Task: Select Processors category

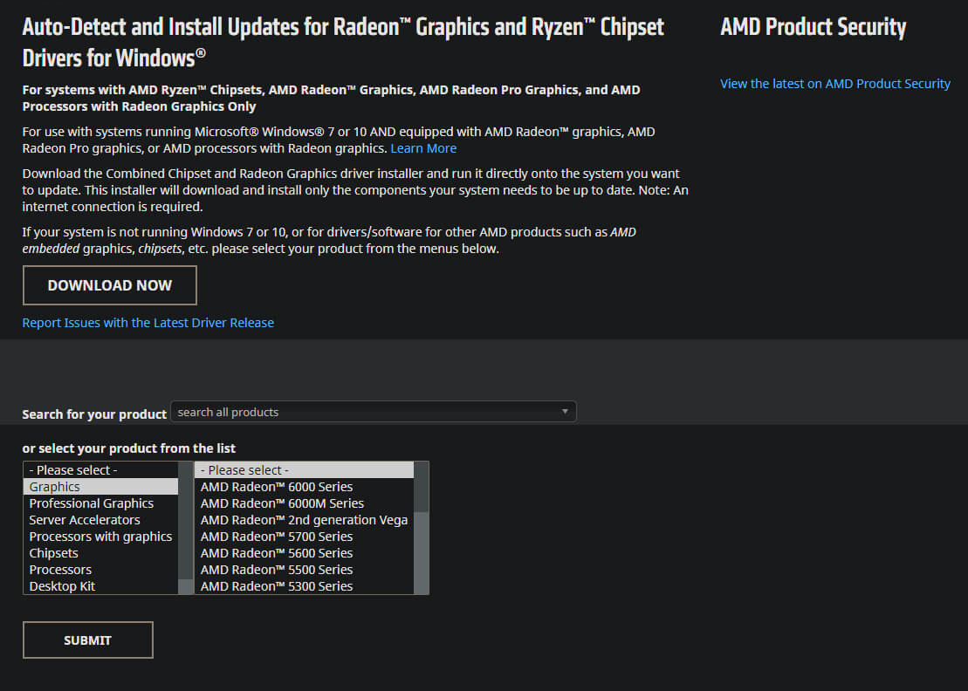Action: [x=100, y=570]
